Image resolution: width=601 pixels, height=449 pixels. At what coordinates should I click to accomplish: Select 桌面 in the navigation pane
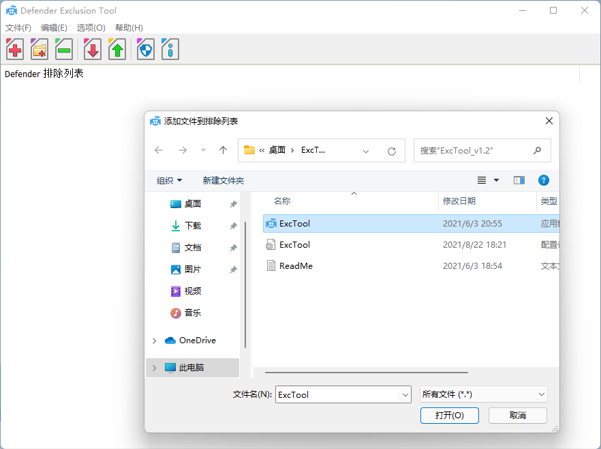192,204
